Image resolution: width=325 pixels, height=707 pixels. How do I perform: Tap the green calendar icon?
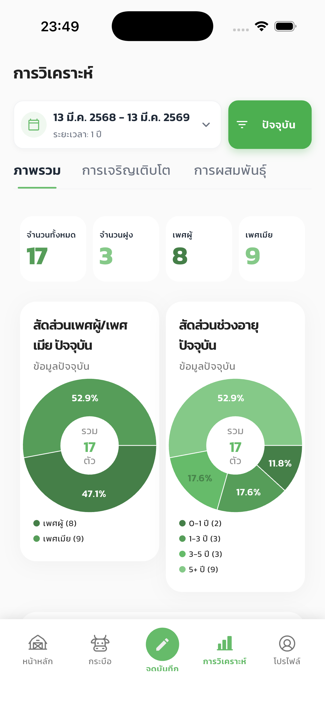[x=34, y=125]
